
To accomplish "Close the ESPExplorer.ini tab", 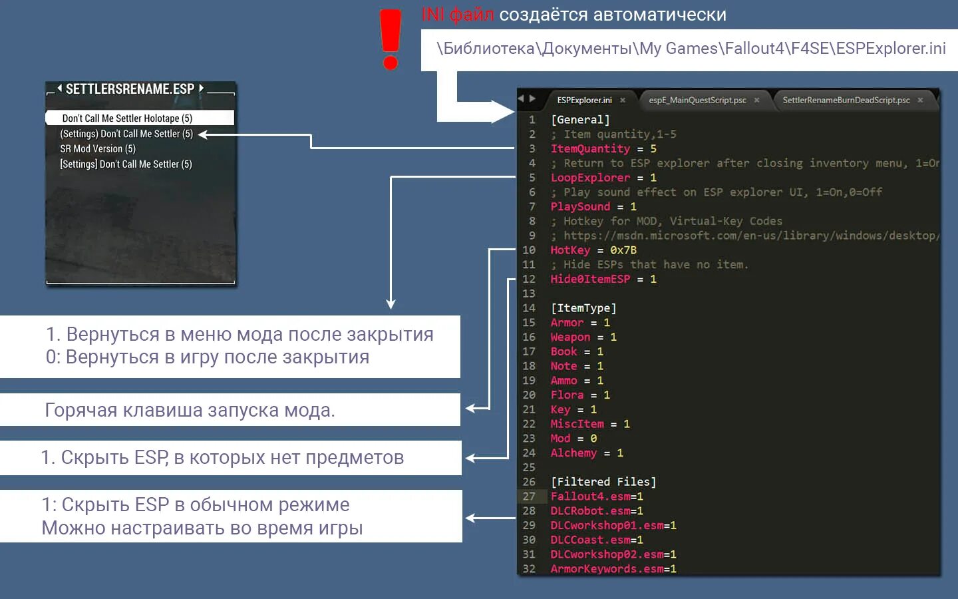I will 623,100.
